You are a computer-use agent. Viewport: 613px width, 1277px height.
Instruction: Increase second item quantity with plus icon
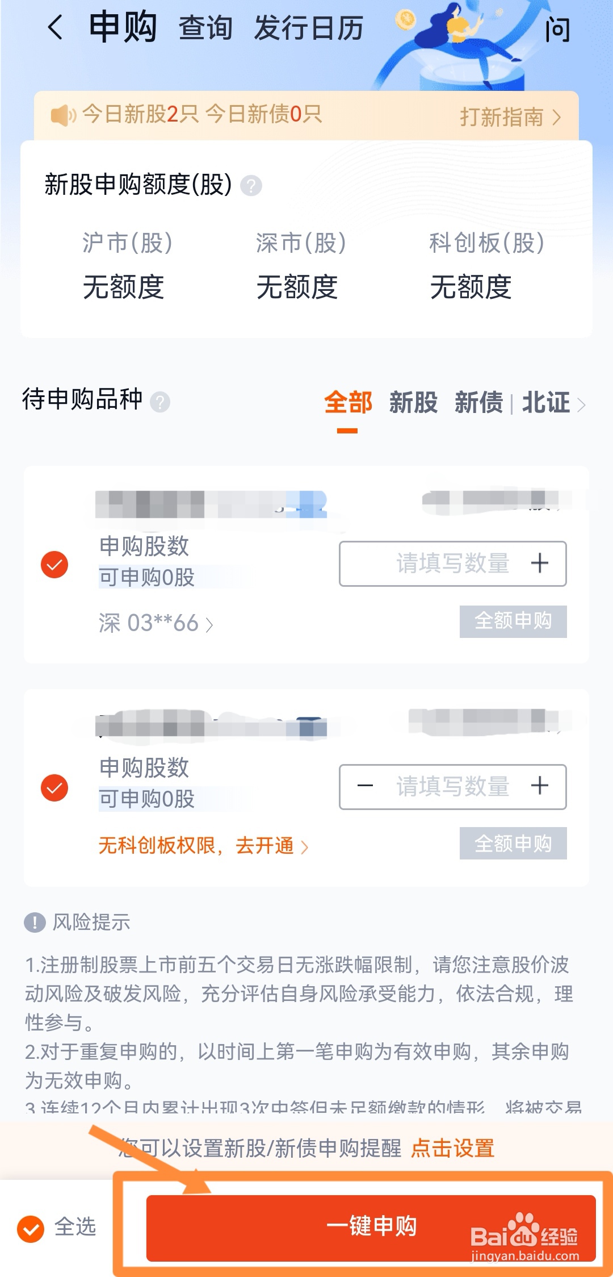click(x=539, y=786)
